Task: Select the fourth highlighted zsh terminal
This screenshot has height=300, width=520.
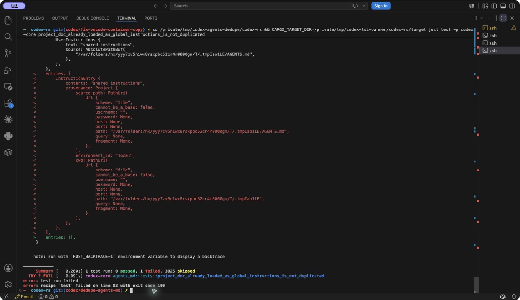Action: pos(499,51)
